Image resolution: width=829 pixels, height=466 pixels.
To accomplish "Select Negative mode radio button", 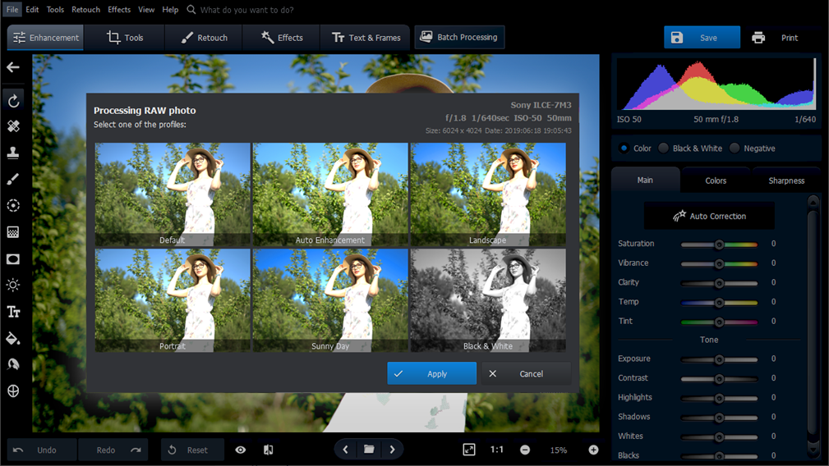I will (x=735, y=148).
